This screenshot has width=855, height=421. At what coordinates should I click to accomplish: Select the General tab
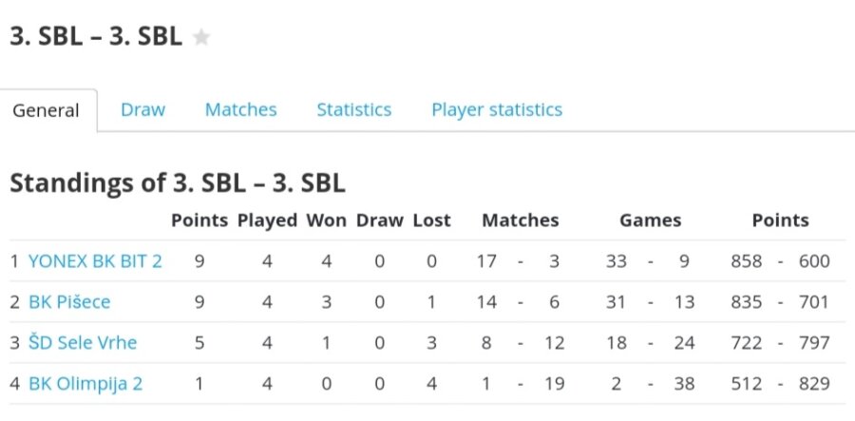(x=46, y=110)
